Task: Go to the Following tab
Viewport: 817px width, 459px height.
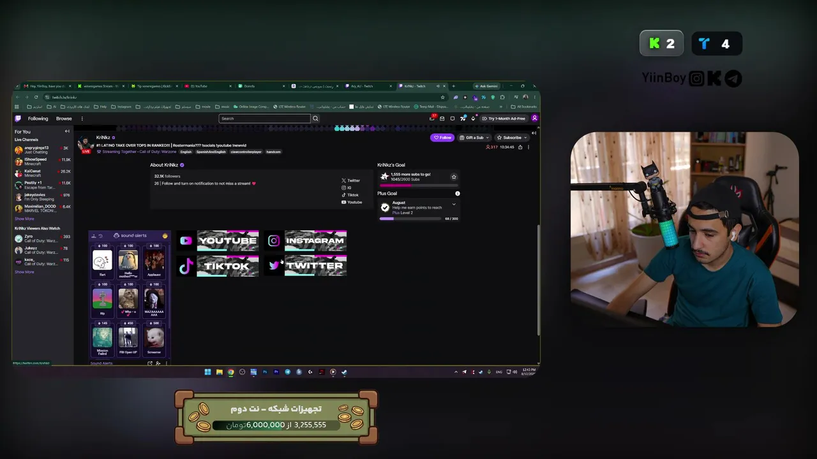Action: [x=38, y=119]
